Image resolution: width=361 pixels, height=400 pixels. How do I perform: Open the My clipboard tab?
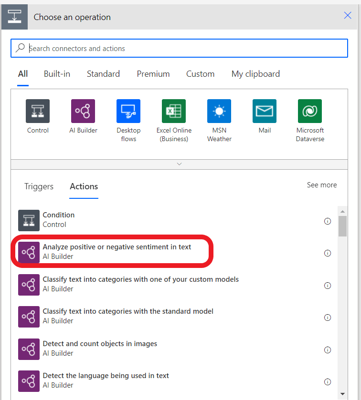coord(255,74)
